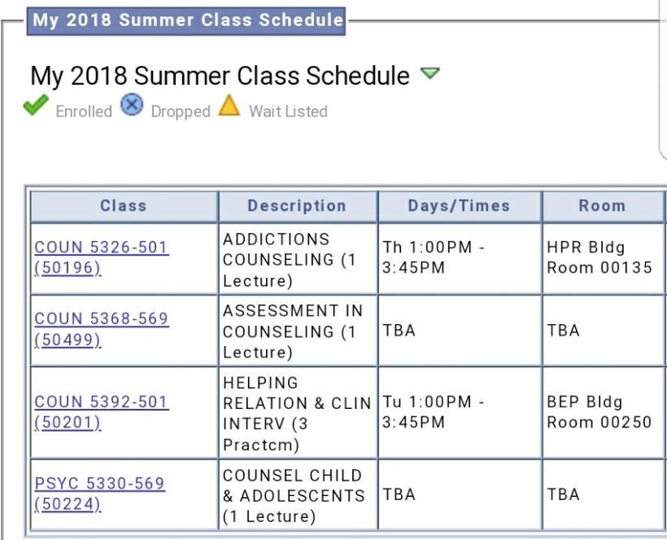Screen dimensions: 667x540
Task: Click the Class column header
Action: click(124, 206)
